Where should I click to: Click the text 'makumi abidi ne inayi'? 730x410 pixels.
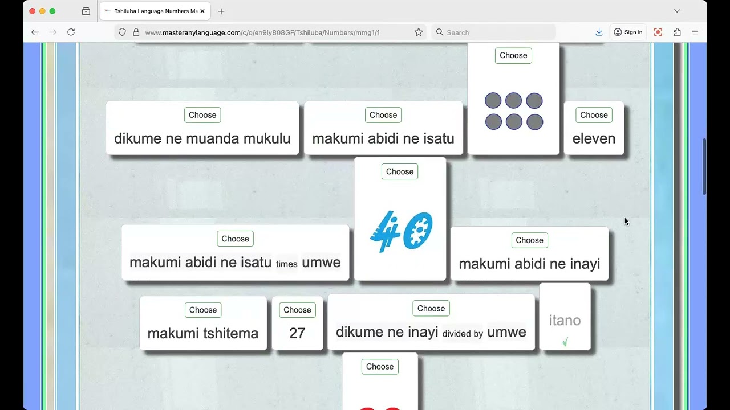click(x=529, y=264)
